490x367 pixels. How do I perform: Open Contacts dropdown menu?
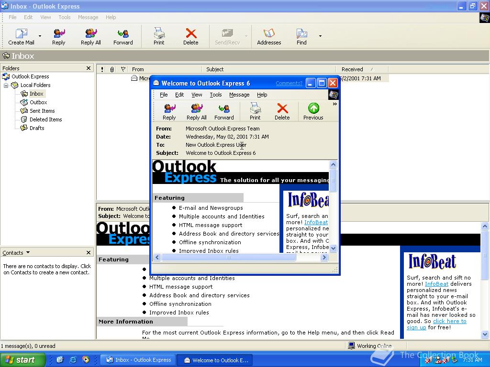click(16, 253)
